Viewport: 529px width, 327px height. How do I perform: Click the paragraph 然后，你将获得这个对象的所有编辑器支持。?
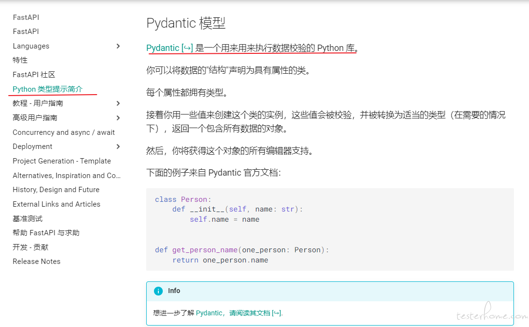230,150
